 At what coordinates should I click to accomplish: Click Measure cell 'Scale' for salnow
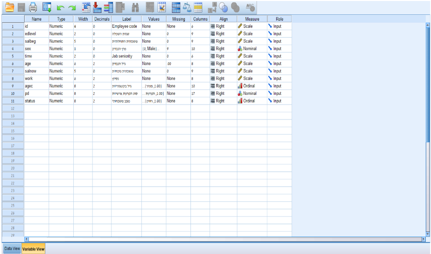(x=252, y=71)
